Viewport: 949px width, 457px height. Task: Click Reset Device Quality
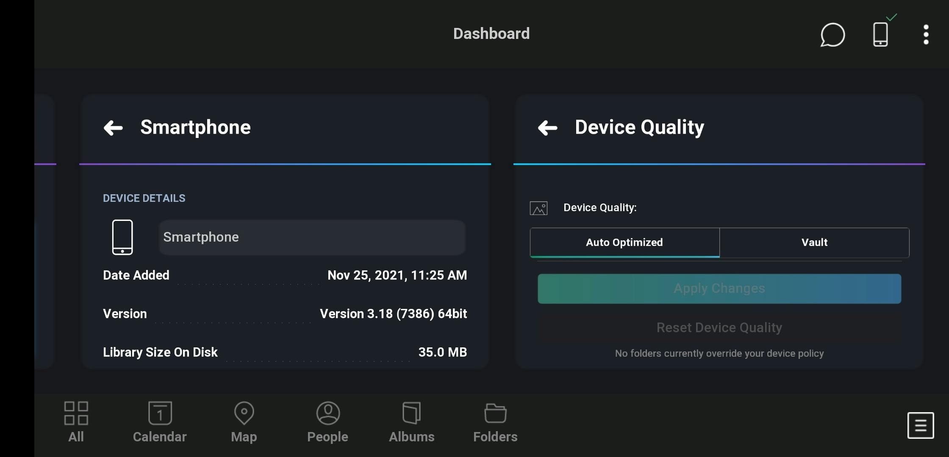[719, 328]
